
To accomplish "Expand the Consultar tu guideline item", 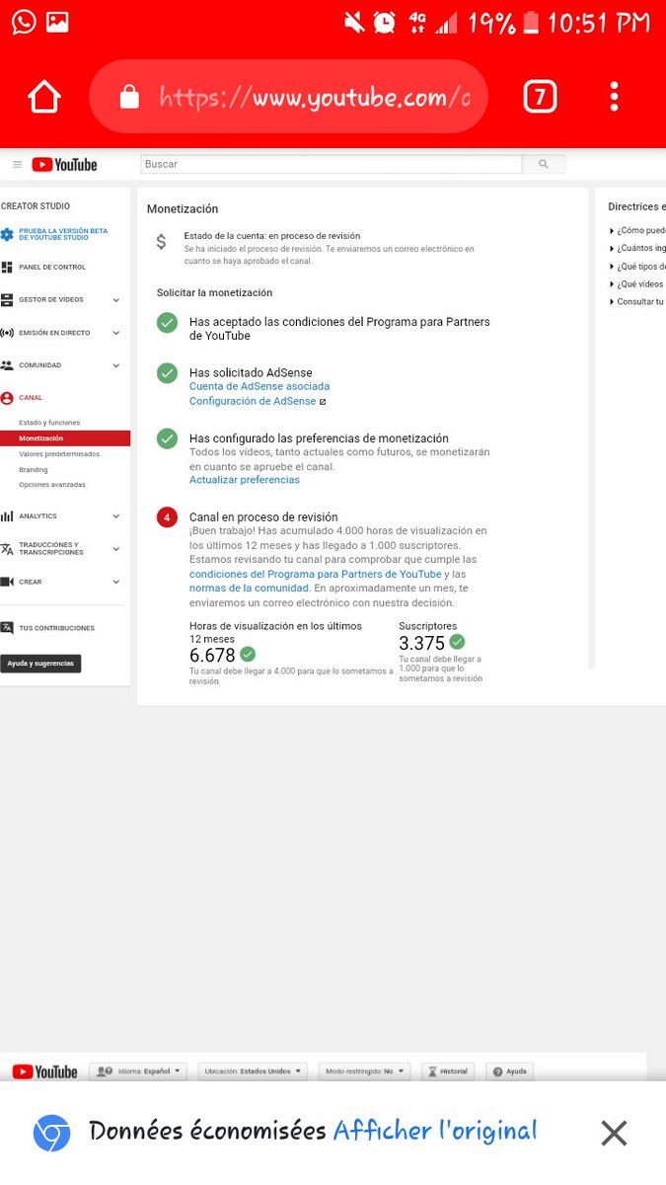I will point(637,302).
